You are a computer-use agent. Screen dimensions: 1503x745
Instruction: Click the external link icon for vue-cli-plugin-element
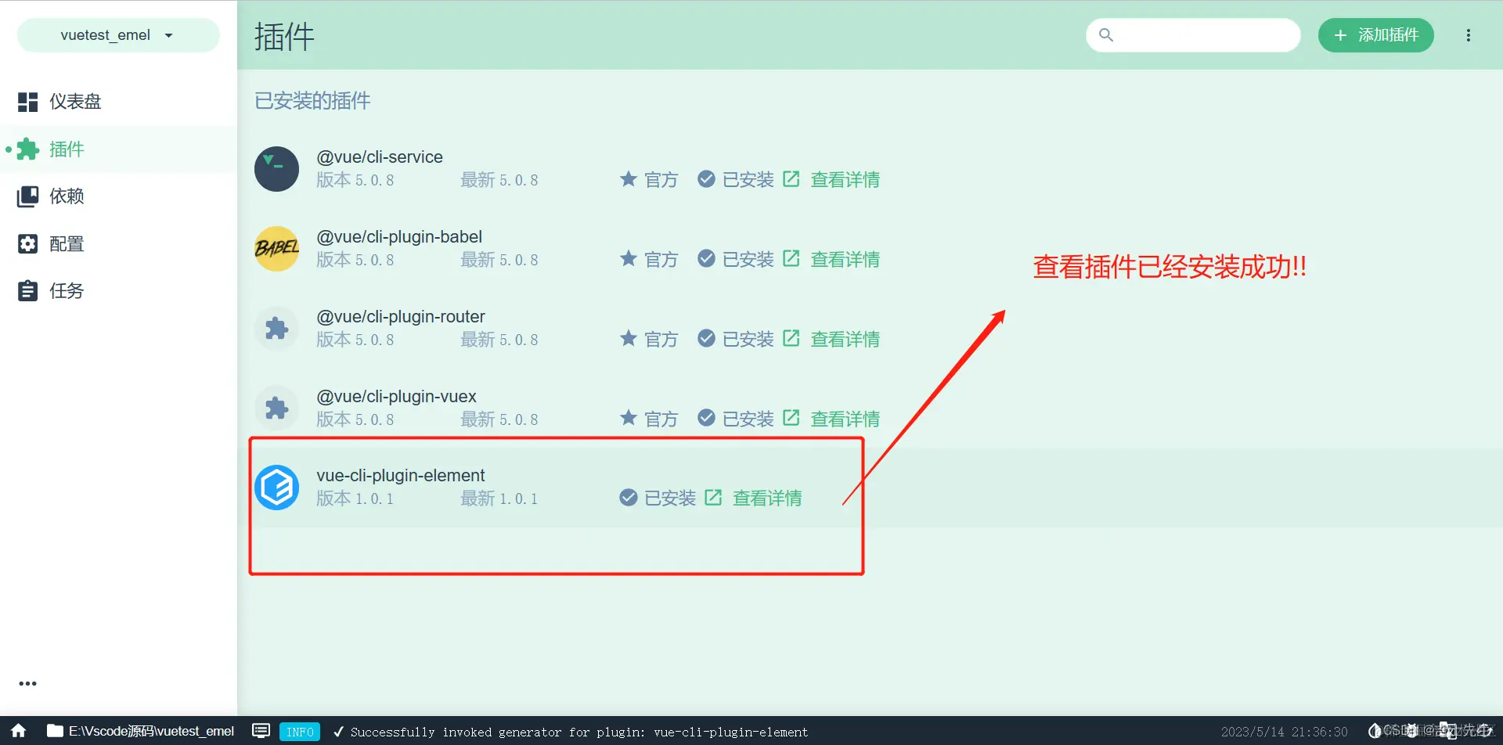point(713,498)
